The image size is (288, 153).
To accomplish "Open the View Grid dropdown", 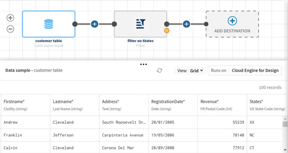I will coord(190,70).
